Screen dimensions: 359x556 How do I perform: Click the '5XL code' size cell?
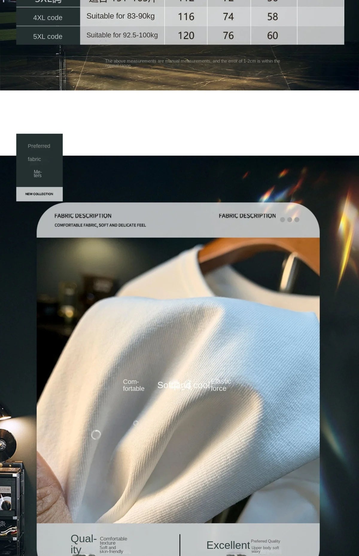[x=48, y=36]
